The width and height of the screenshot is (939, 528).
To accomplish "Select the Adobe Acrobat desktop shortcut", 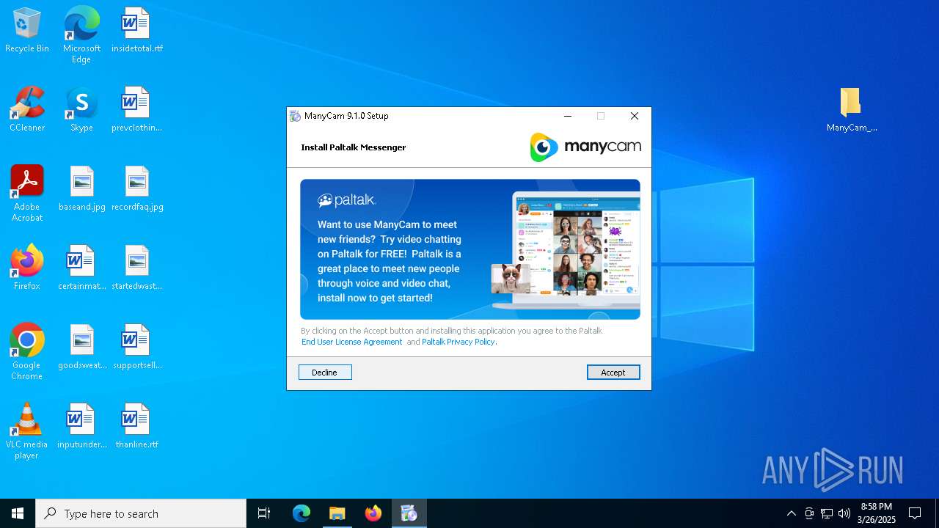I will [27, 194].
